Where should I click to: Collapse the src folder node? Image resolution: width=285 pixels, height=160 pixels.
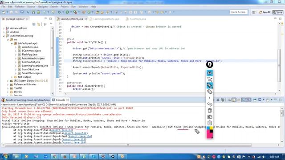[x=8, y=40]
